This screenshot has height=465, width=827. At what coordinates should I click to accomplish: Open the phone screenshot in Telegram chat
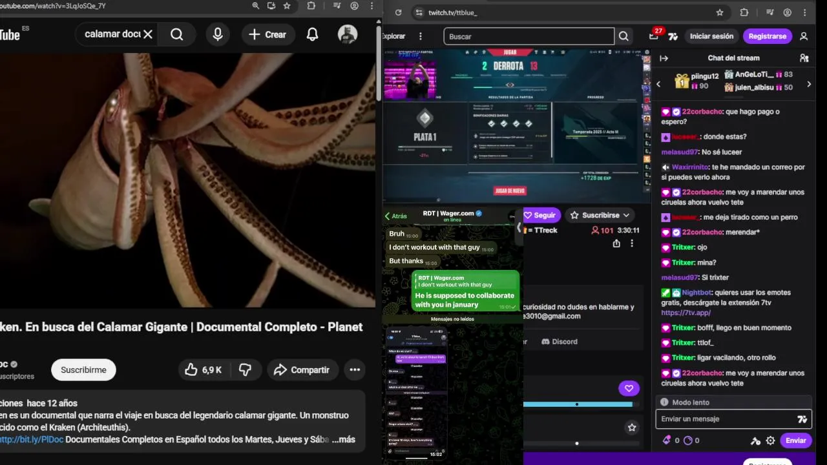click(x=417, y=393)
